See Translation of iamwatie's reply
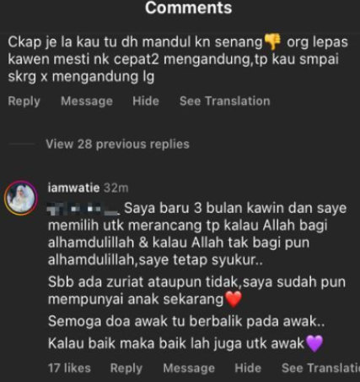This screenshot has width=360, height=382. click(320, 368)
